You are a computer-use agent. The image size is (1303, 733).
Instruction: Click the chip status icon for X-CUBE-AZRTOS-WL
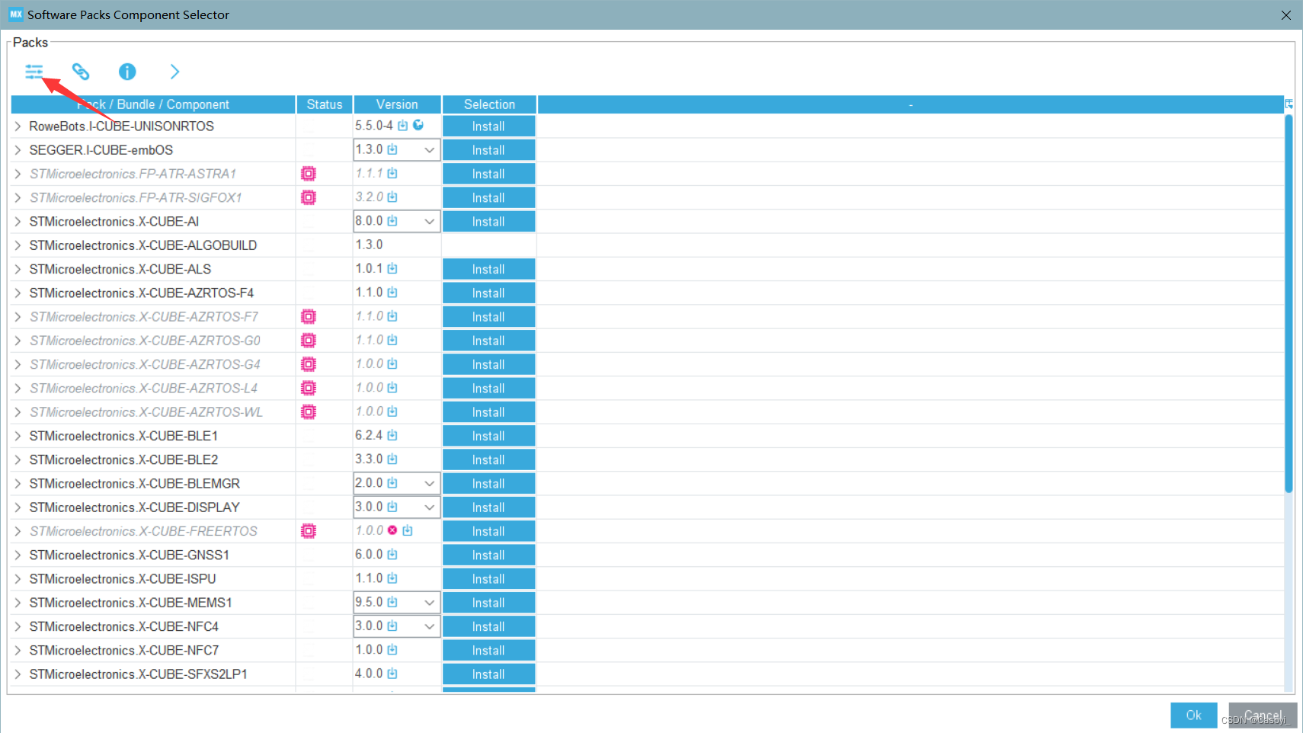[309, 412]
